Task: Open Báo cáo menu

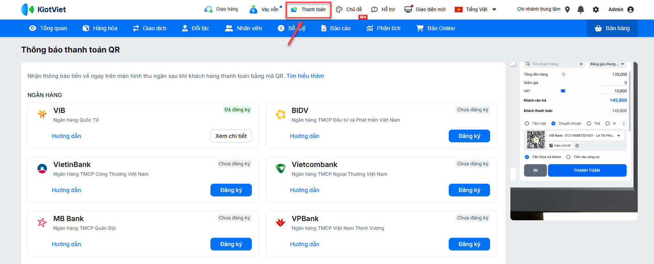Action: (336, 28)
